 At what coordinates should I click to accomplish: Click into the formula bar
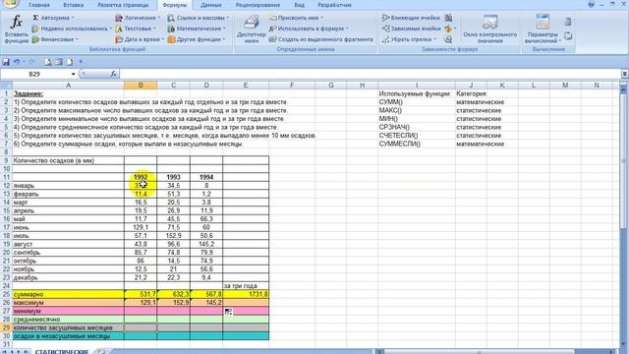click(370, 75)
